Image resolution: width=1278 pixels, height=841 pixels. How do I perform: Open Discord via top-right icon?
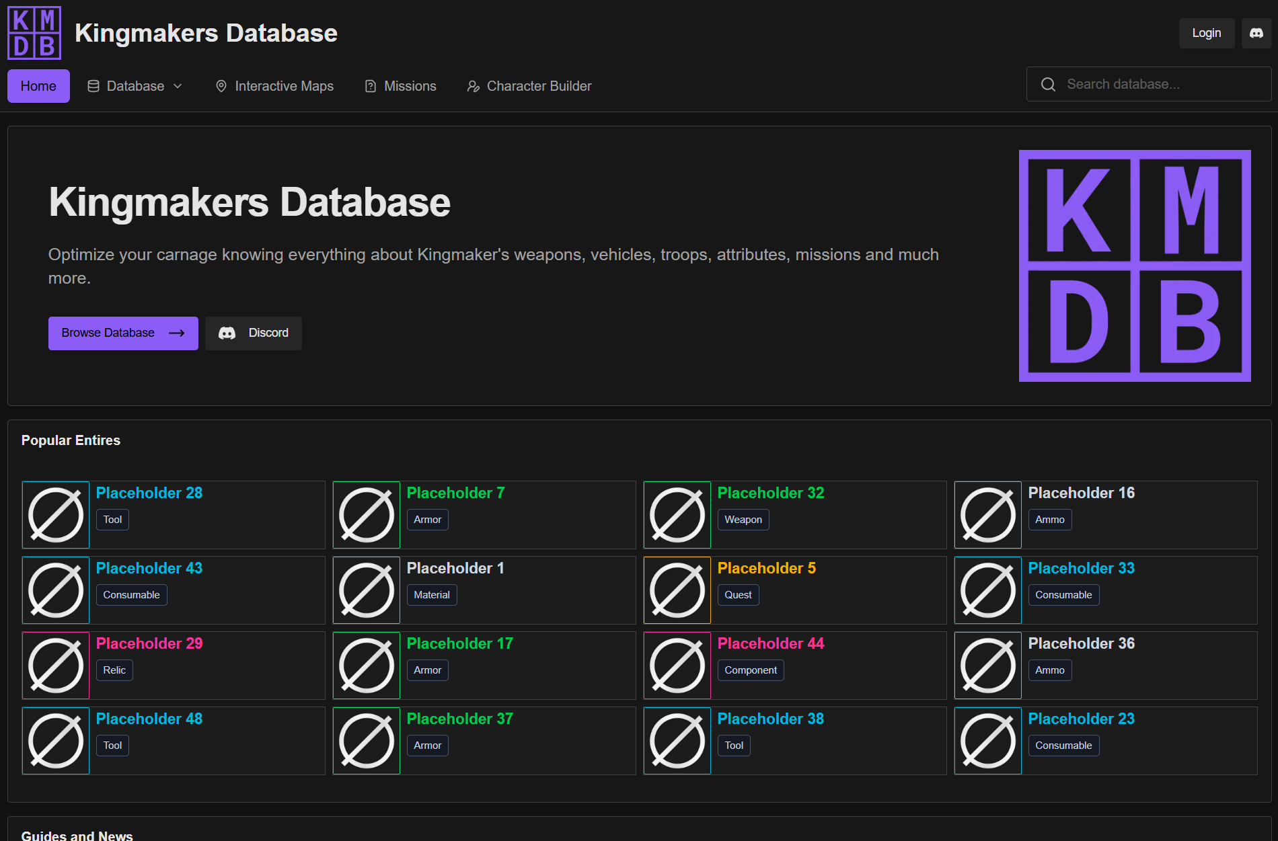[x=1256, y=33]
